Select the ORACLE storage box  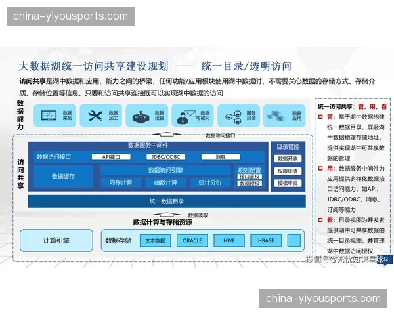(192, 240)
